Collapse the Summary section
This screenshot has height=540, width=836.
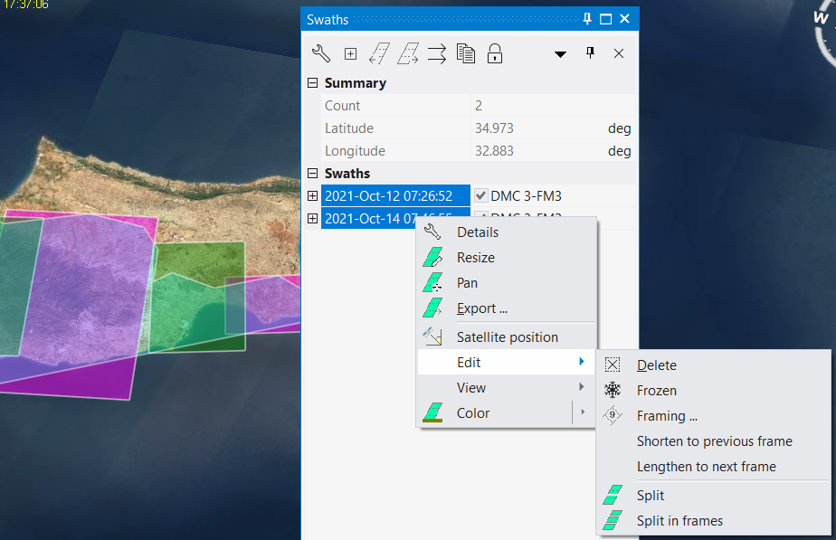point(313,83)
